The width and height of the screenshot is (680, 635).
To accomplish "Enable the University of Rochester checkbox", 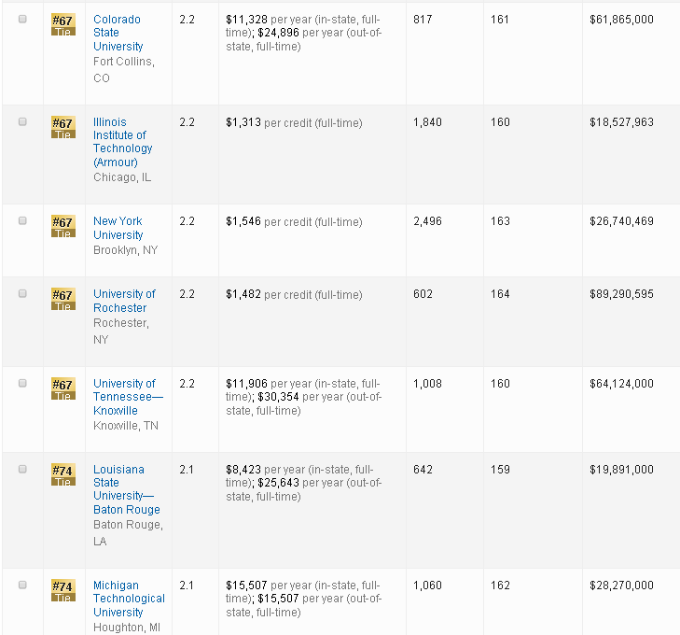I will (22, 293).
